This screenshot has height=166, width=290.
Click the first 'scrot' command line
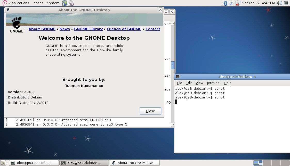(200, 89)
